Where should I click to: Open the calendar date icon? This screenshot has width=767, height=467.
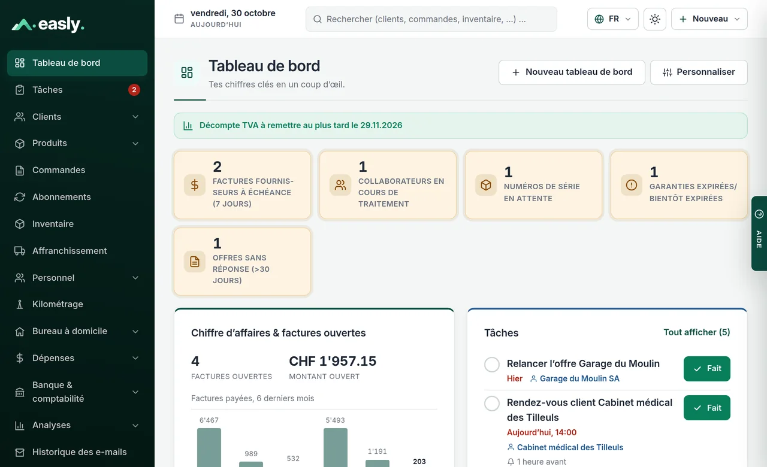point(179,19)
